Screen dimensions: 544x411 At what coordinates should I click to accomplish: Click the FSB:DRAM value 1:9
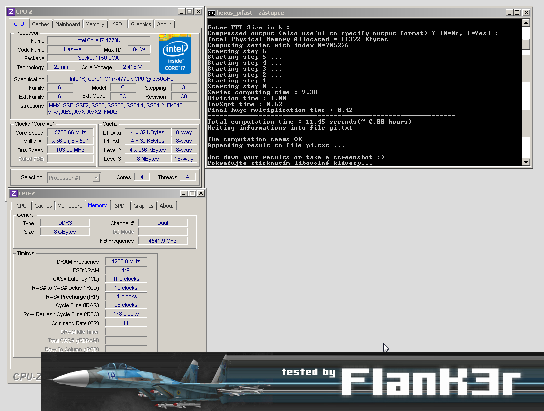(126, 270)
